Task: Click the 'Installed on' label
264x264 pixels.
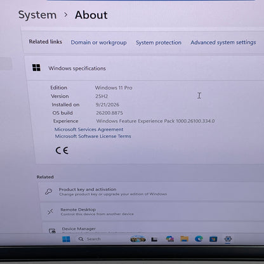Action: pyautogui.click(x=65, y=105)
